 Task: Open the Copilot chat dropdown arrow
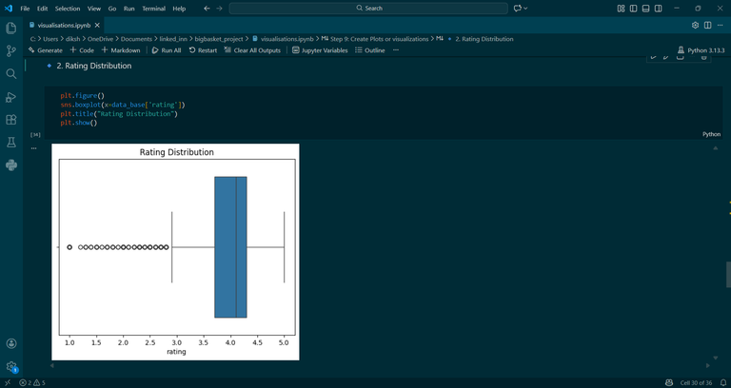pyautogui.click(x=525, y=9)
